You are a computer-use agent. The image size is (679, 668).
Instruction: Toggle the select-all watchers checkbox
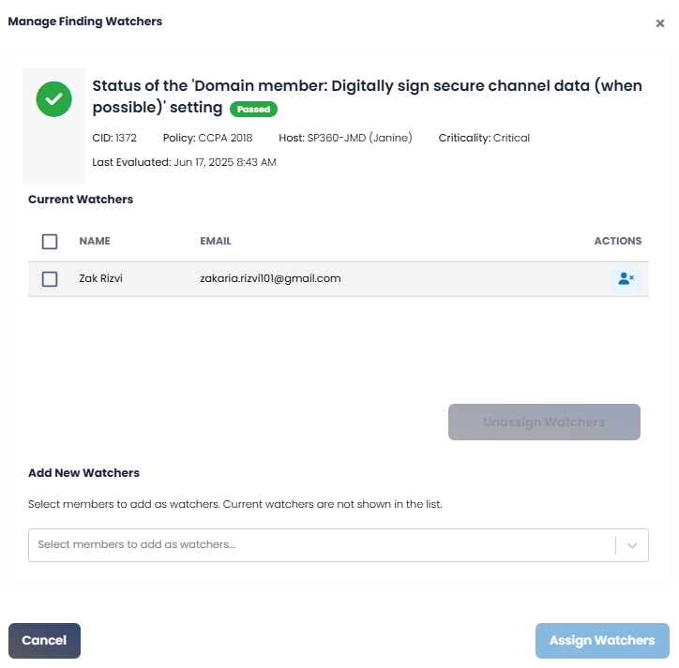50,242
